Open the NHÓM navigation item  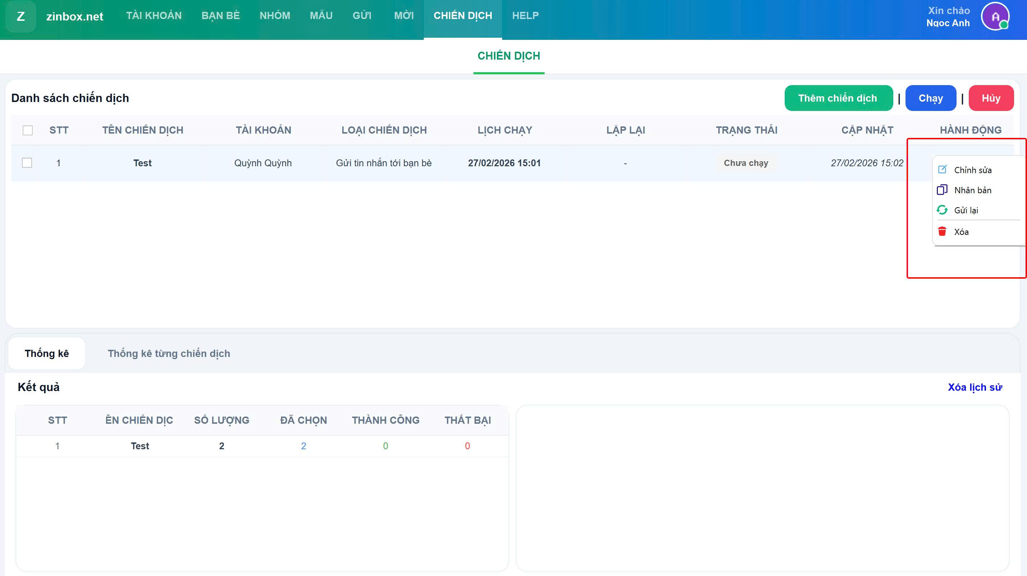(x=275, y=15)
